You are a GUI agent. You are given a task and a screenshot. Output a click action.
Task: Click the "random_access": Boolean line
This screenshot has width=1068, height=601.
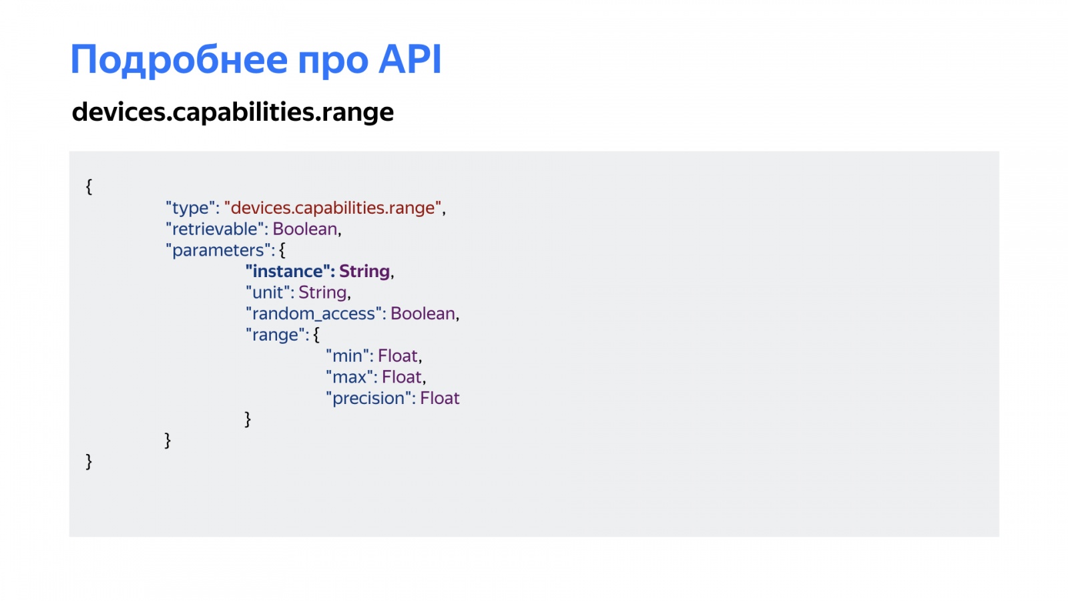pos(352,314)
